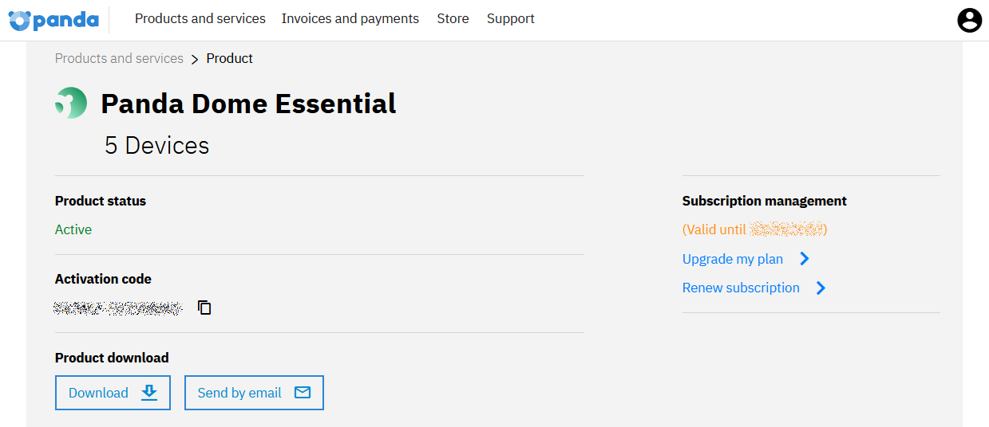989x427 pixels.
Task: Go to the Store menu item
Action: [x=453, y=18]
